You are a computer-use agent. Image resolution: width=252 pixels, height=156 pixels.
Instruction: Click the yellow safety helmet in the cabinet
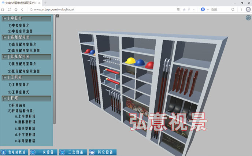[x=130, y=61]
